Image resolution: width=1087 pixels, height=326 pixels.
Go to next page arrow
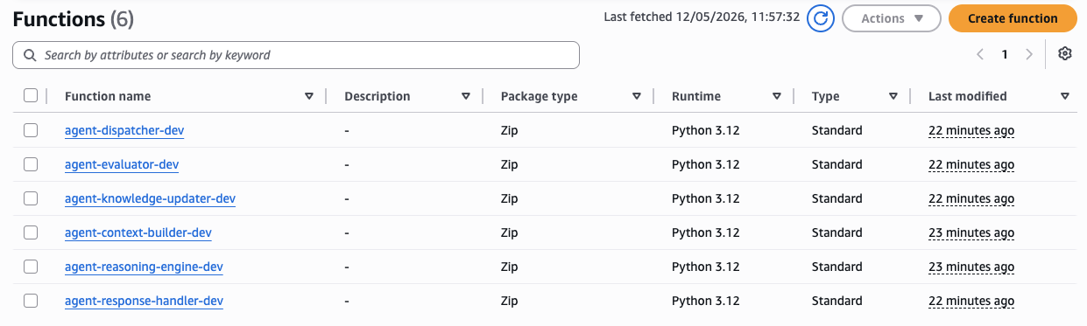point(1029,54)
